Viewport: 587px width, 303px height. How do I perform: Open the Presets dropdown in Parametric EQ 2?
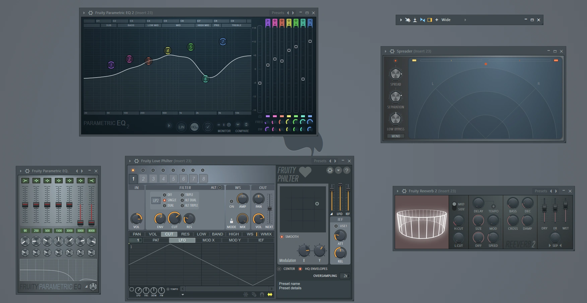click(278, 13)
